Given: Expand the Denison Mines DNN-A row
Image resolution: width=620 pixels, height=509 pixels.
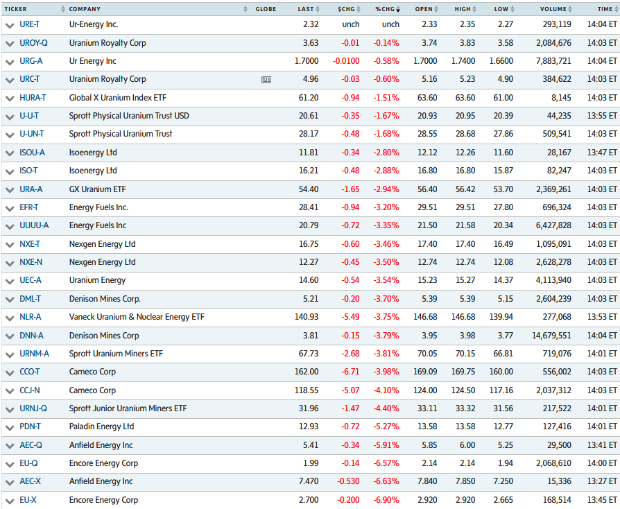Looking at the screenshot, I should (10, 336).
